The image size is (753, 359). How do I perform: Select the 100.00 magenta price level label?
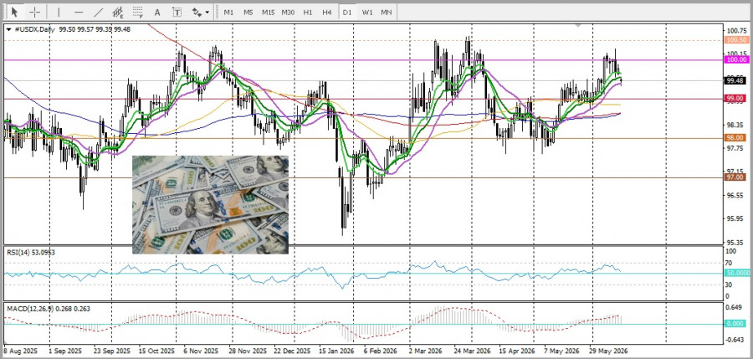(x=735, y=59)
